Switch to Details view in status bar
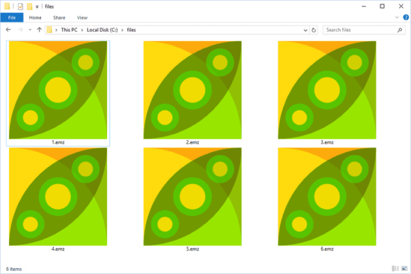 coord(395,269)
